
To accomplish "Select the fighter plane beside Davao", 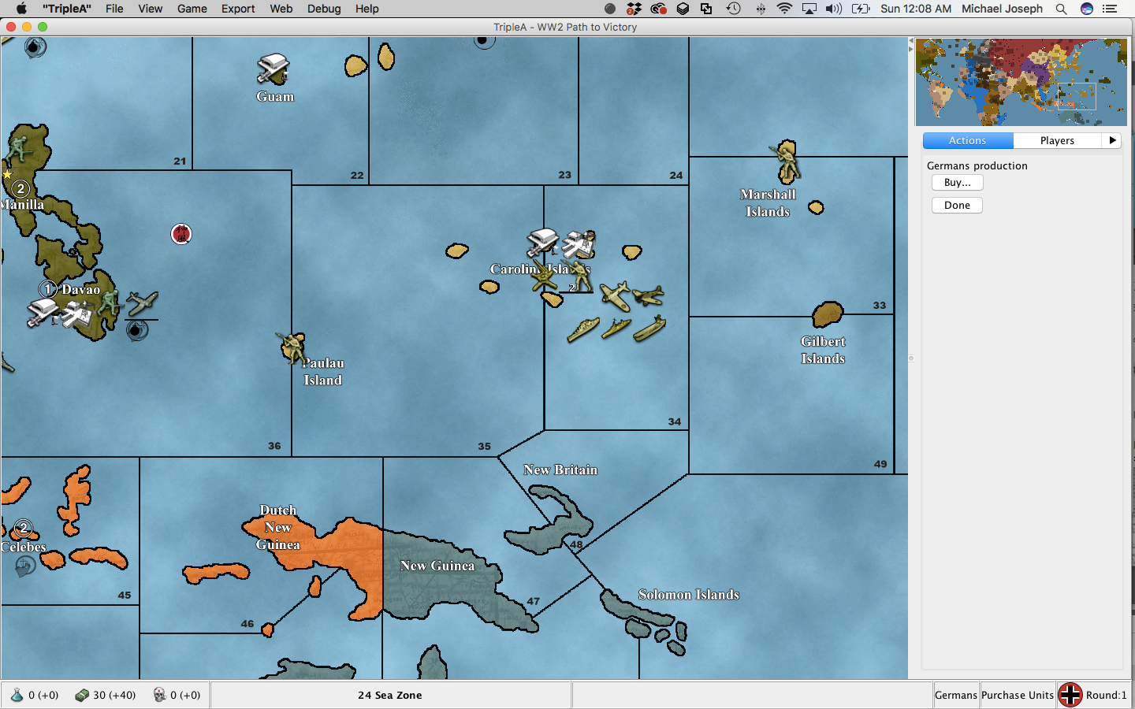I will [x=142, y=303].
